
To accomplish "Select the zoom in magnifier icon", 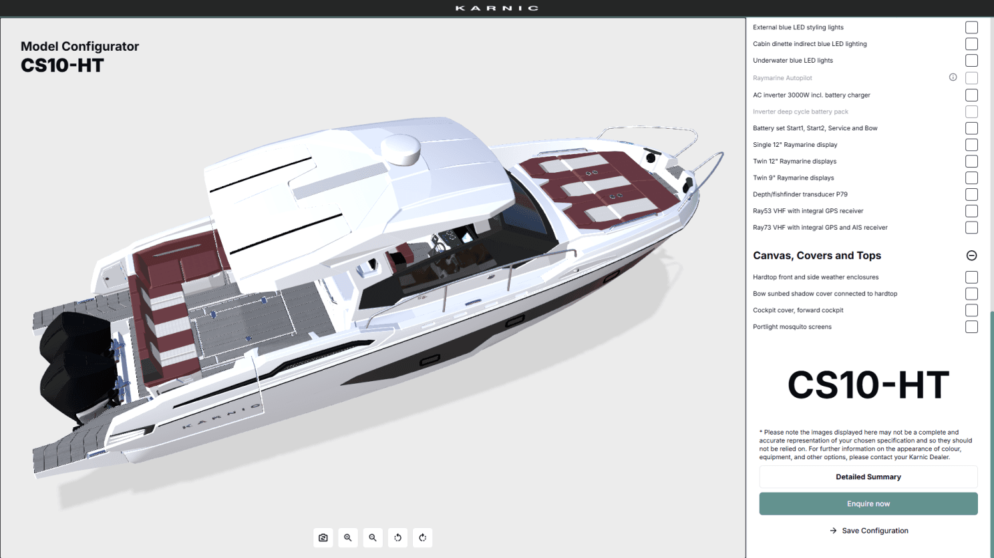I will tap(347, 537).
